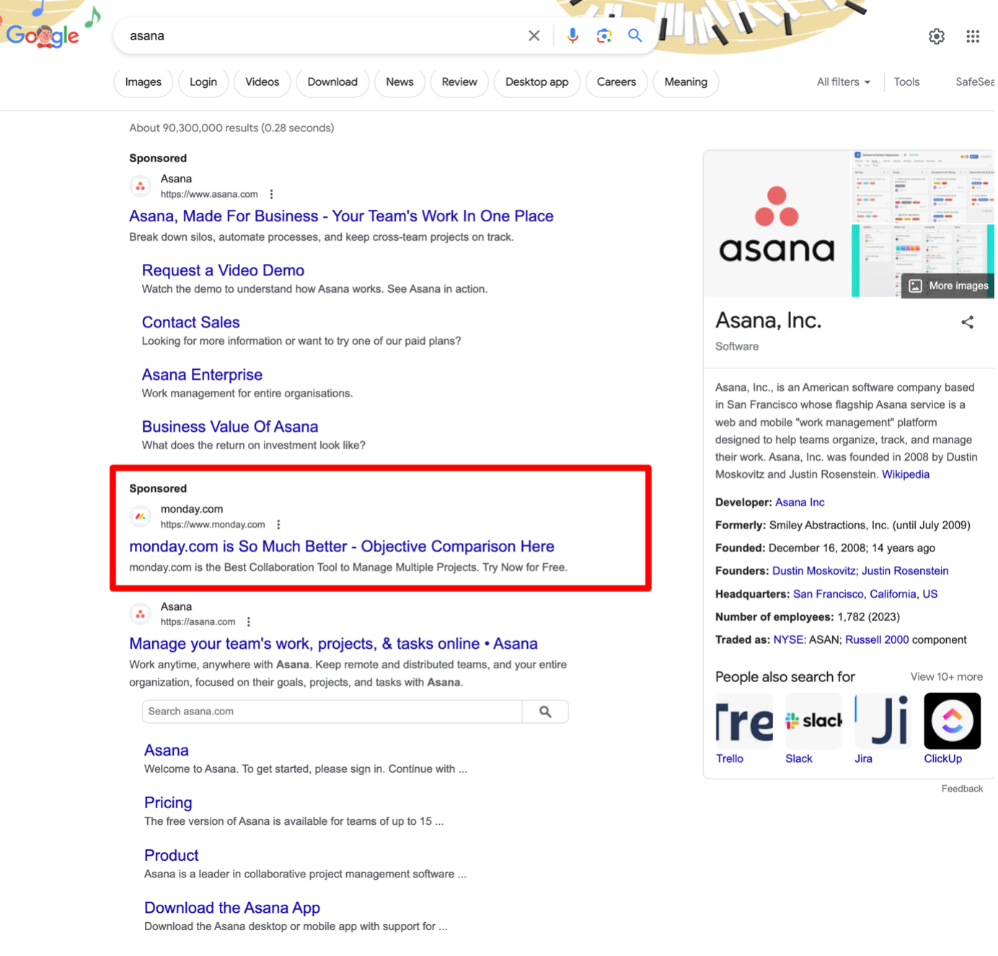Open 'Manage your team's work' Asana result

tap(333, 644)
